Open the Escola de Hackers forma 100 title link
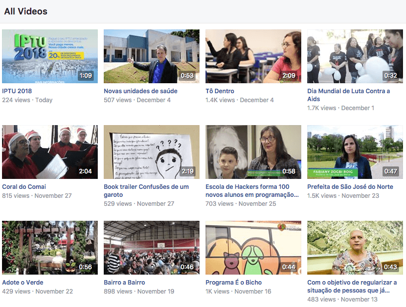The image size is (406, 307). 252,190
